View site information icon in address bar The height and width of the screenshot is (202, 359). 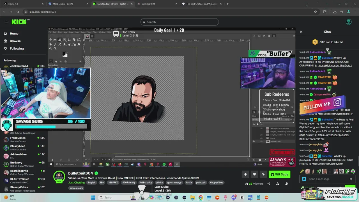[26, 12]
